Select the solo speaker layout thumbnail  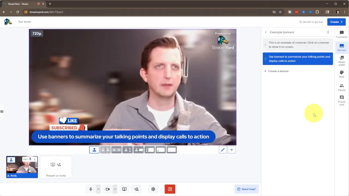click(94, 150)
